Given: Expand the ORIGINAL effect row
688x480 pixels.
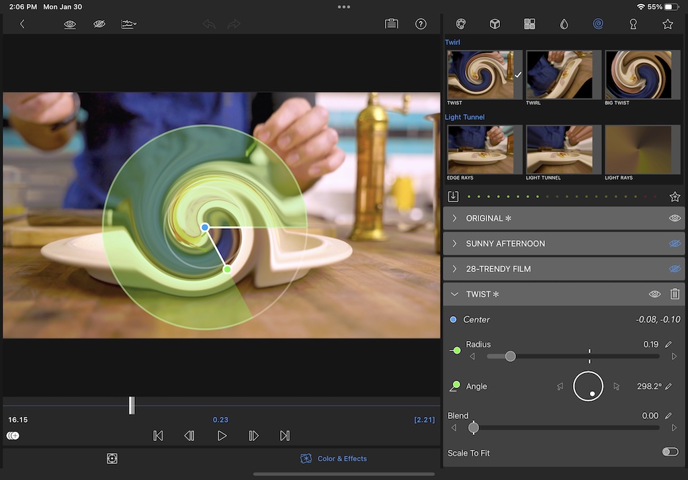Looking at the screenshot, I should [x=455, y=218].
